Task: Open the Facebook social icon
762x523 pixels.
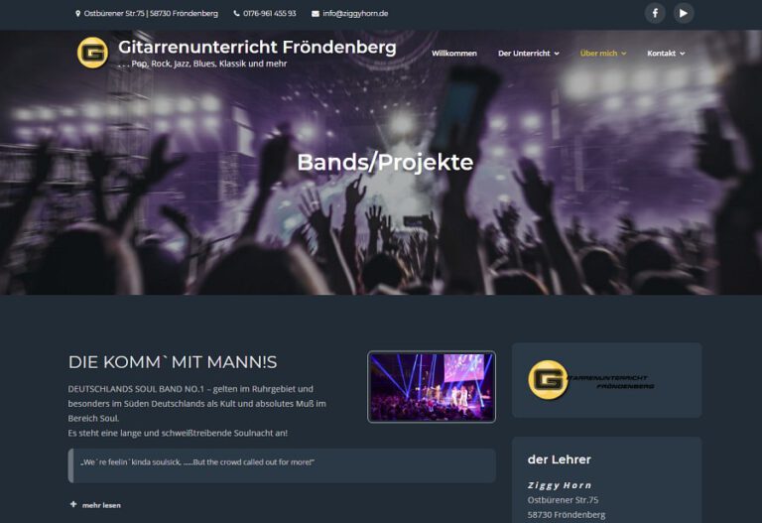Action: pyautogui.click(x=655, y=13)
